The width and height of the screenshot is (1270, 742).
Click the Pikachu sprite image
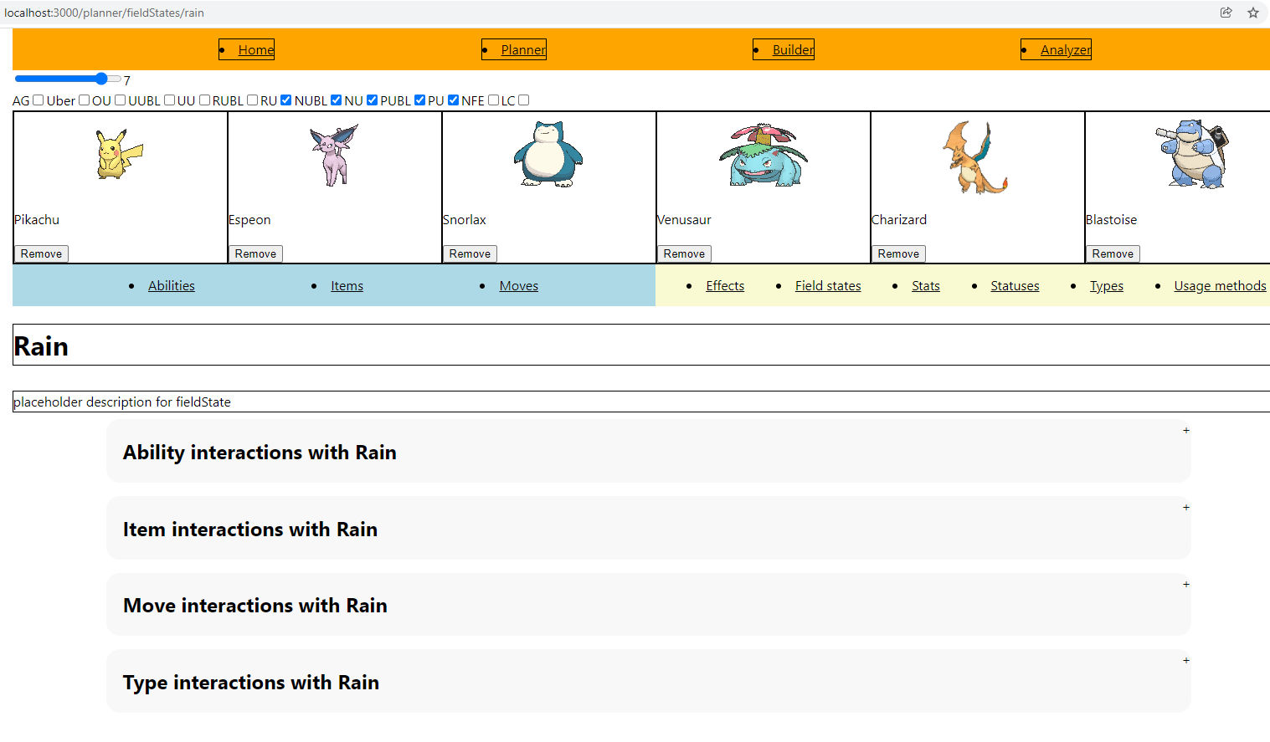click(x=120, y=154)
